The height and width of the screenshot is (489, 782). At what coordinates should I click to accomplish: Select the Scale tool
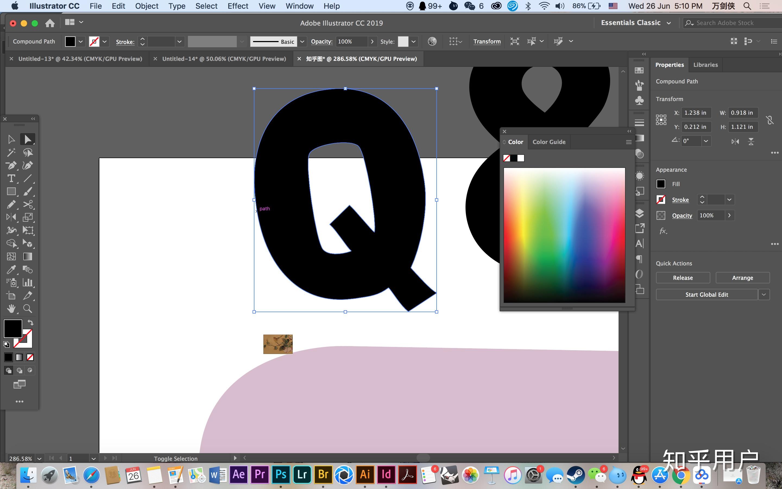click(28, 217)
